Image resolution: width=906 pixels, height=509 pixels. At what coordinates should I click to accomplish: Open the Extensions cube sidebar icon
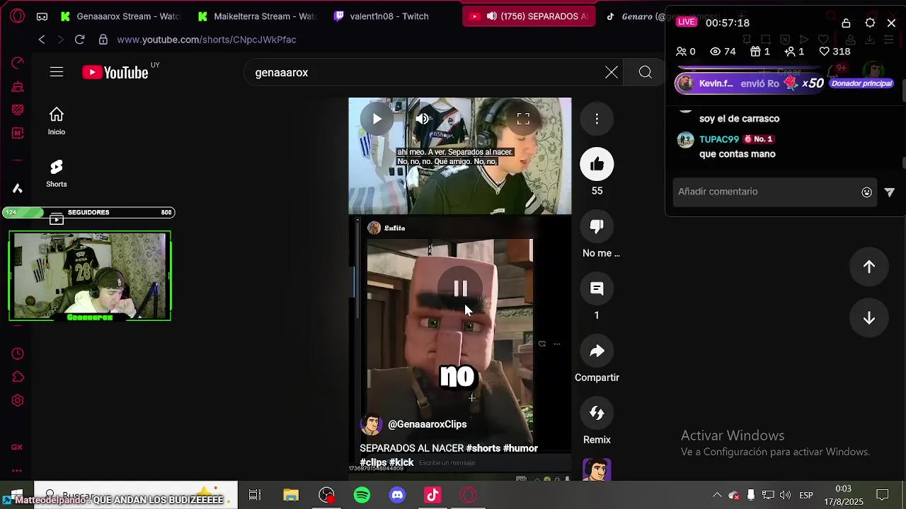click(18, 377)
